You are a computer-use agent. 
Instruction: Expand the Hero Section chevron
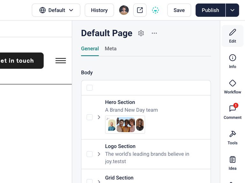tap(99, 117)
